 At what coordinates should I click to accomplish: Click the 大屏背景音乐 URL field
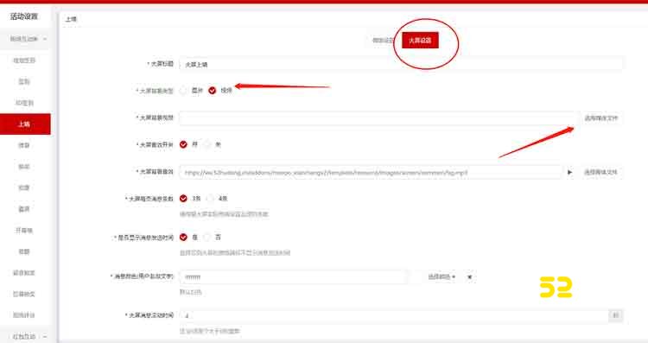(371, 172)
